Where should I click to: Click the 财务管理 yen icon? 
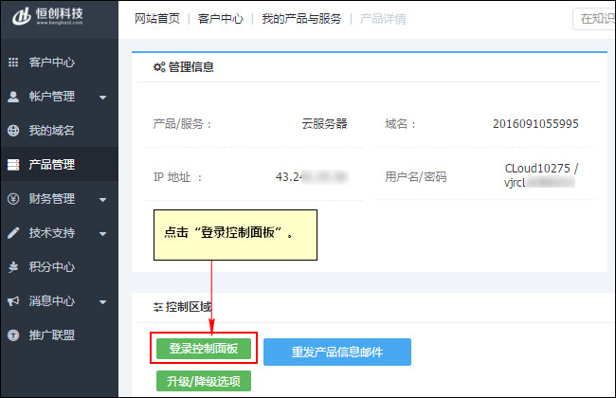click(x=13, y=199)
